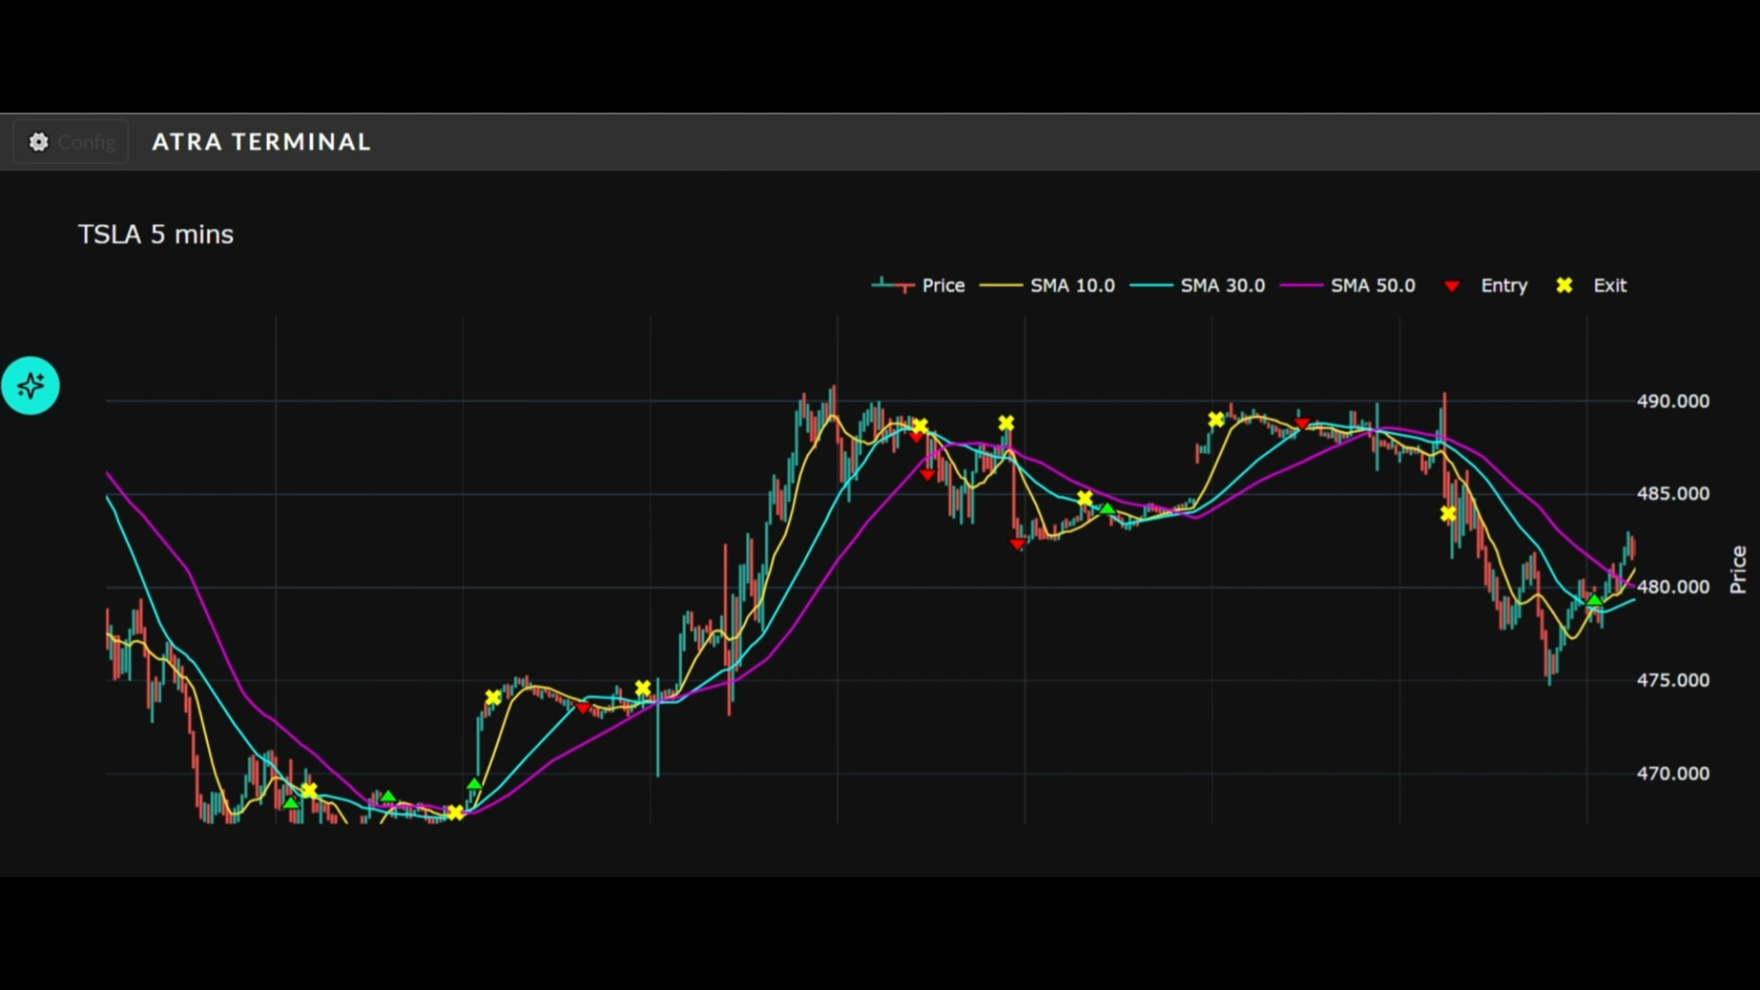Click the 490.000 axis tick label
The width and height of the screenshot is (1760, 990).
1672,401
